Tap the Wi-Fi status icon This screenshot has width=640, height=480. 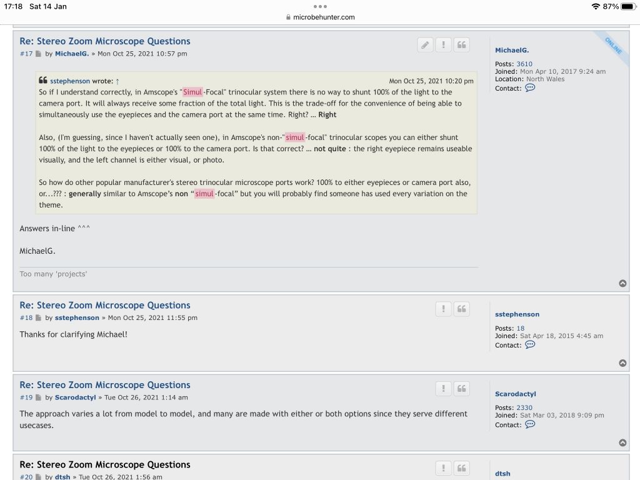coord(596,6)
